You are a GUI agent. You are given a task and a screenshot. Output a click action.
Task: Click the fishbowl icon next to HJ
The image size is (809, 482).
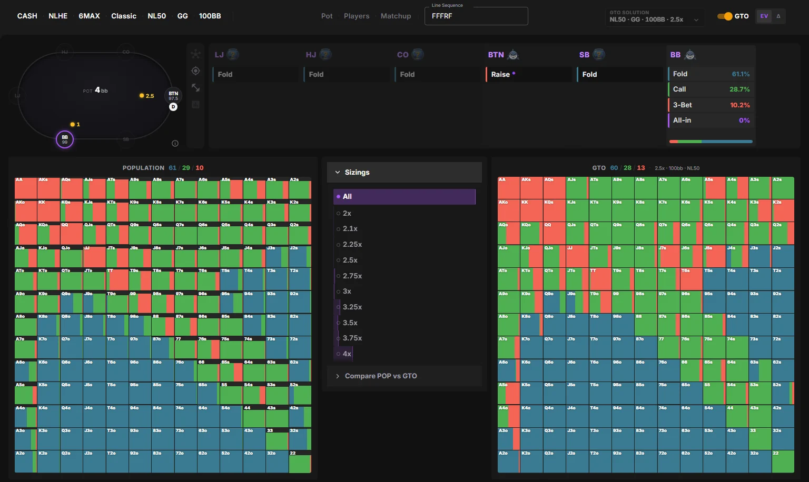(x=325, y=54)
